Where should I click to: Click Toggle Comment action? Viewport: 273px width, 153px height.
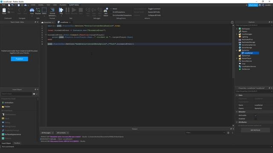154,8
